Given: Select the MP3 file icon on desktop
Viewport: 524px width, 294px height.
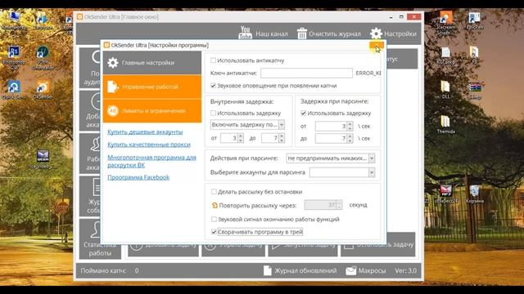Looking at the screenshot, I should pyautogui.click(x=445, y=194).
